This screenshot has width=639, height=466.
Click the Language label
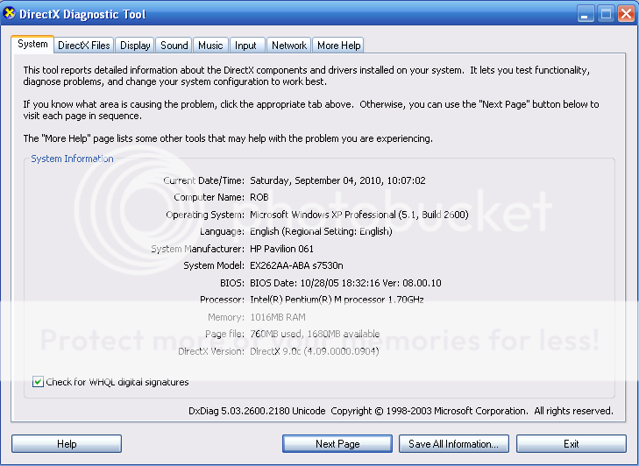pyautogui.click(x=222, y=231)
